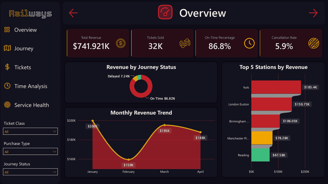Image resolution: width=328 pixels, height=184 pixels.
Task: Go forward with the red right arrow
Action: [x=313, y=13]
